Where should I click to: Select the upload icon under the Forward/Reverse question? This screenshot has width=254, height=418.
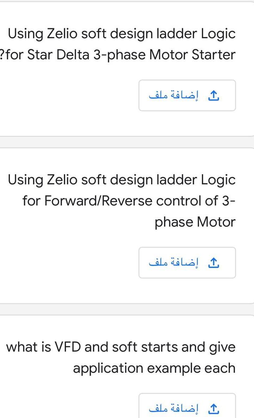[213, 262]
